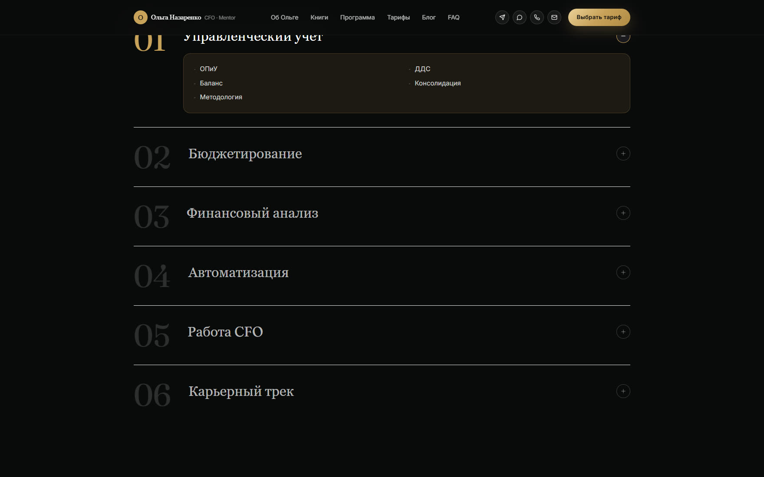Go to Книги in navigation

tap(319, 17)
